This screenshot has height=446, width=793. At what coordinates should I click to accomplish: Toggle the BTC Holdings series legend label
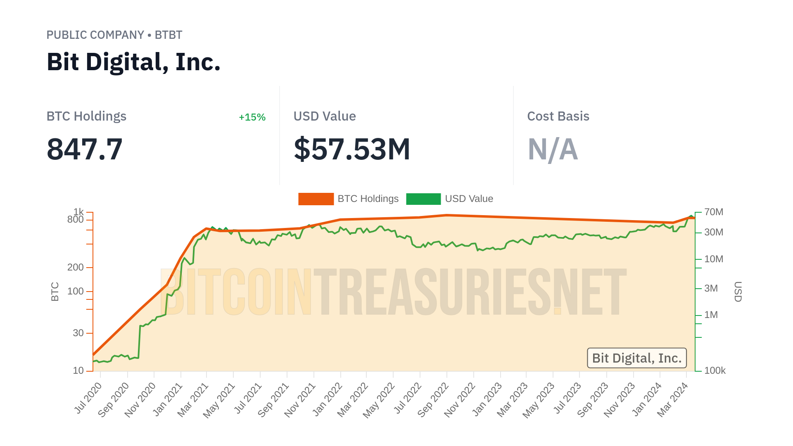(368, 199)
